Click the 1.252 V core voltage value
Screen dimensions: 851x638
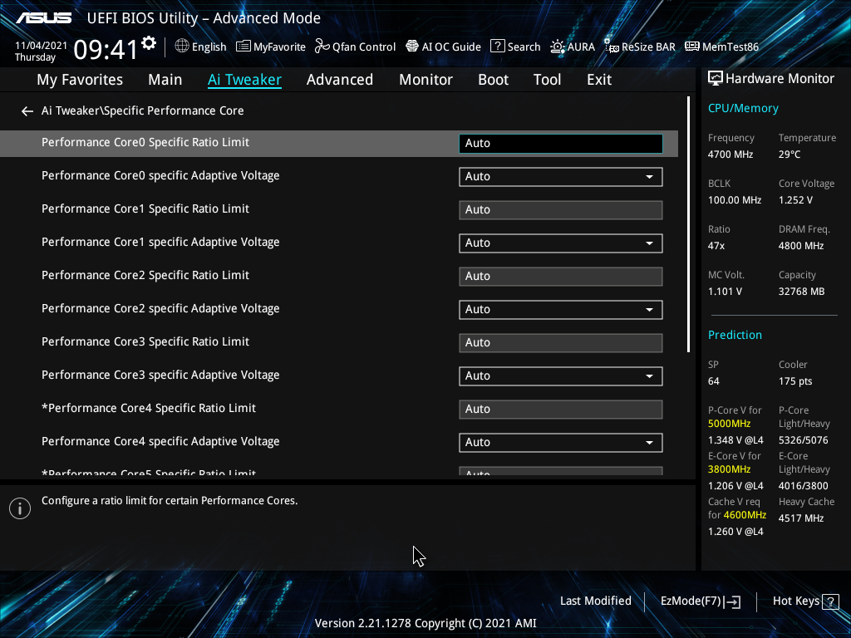tap(795, 200)
